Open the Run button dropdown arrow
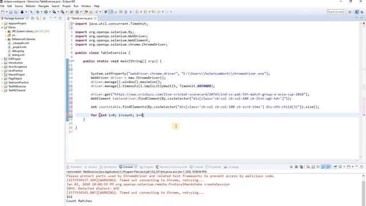 (50, 11)
